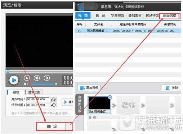Click the stop playback icon
This screenshot has width=183, height=134.
(27, 78)
